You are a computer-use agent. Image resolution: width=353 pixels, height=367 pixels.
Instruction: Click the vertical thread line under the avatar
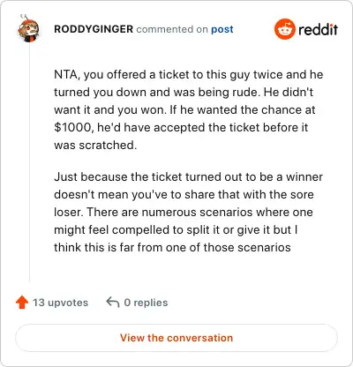tap(29, 161)
